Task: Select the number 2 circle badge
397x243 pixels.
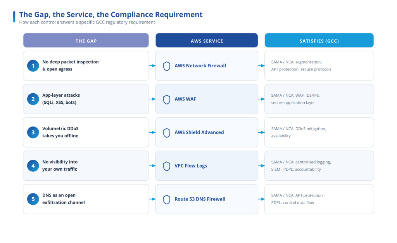Action: point(33,99)
